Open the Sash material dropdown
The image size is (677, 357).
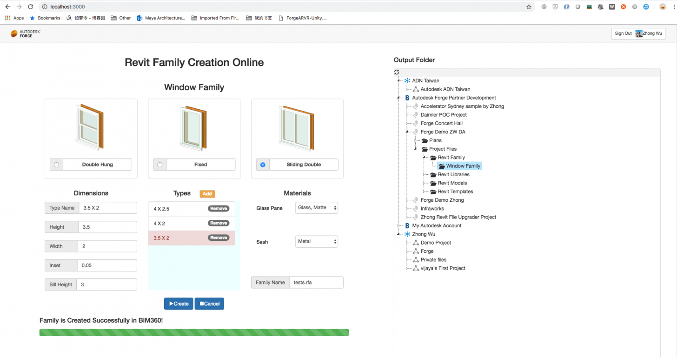(x=316, y=241)
